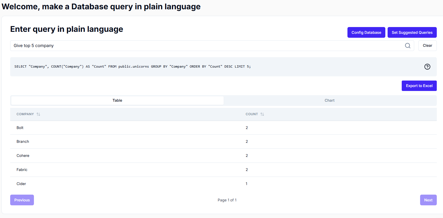Open Config Database settings
This screenshot has width=443, height=218.
[x=366, y=32]
